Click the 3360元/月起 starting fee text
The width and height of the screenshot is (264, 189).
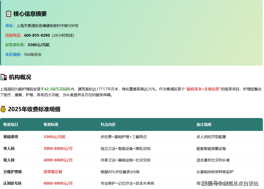pos(39,45)
